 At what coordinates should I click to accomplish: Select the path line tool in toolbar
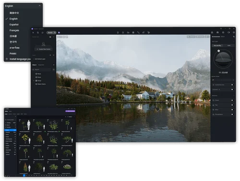click(x=138, y=33)
